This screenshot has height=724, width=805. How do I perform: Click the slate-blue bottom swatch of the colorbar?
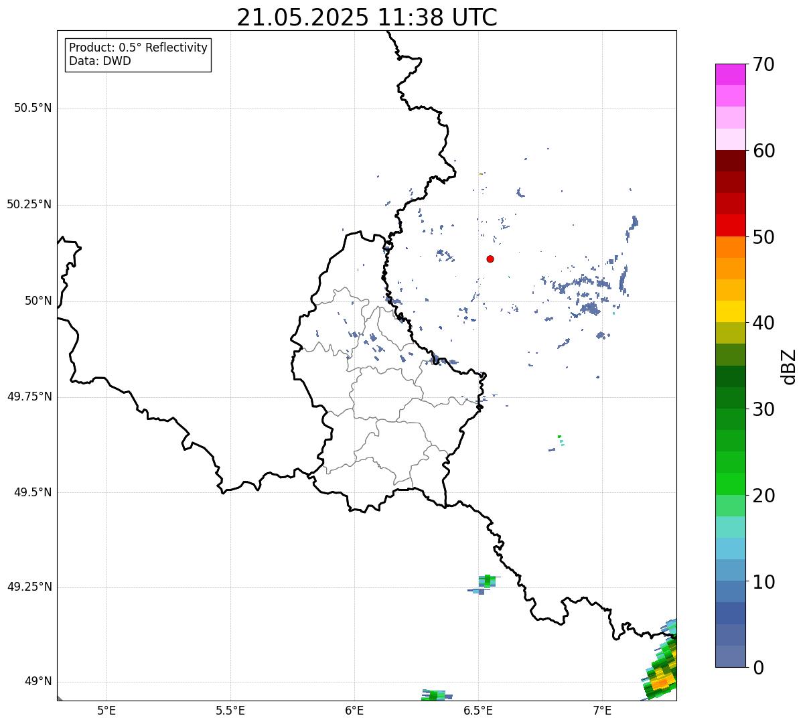click(x=731, y=656)
